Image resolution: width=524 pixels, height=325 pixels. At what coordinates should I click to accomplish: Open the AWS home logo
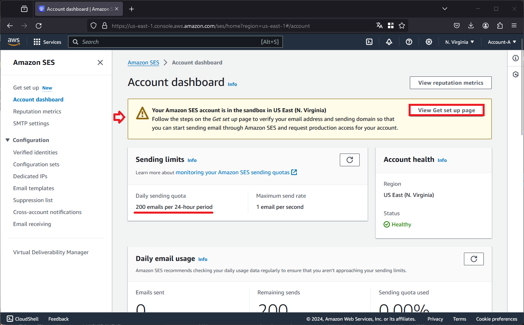[14, 42]
